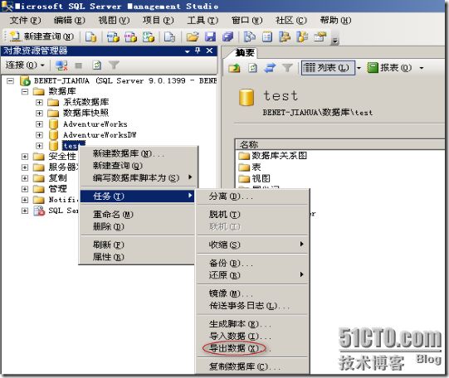Expand the 系统数据库 folder
449x378 pixels.
39,102
